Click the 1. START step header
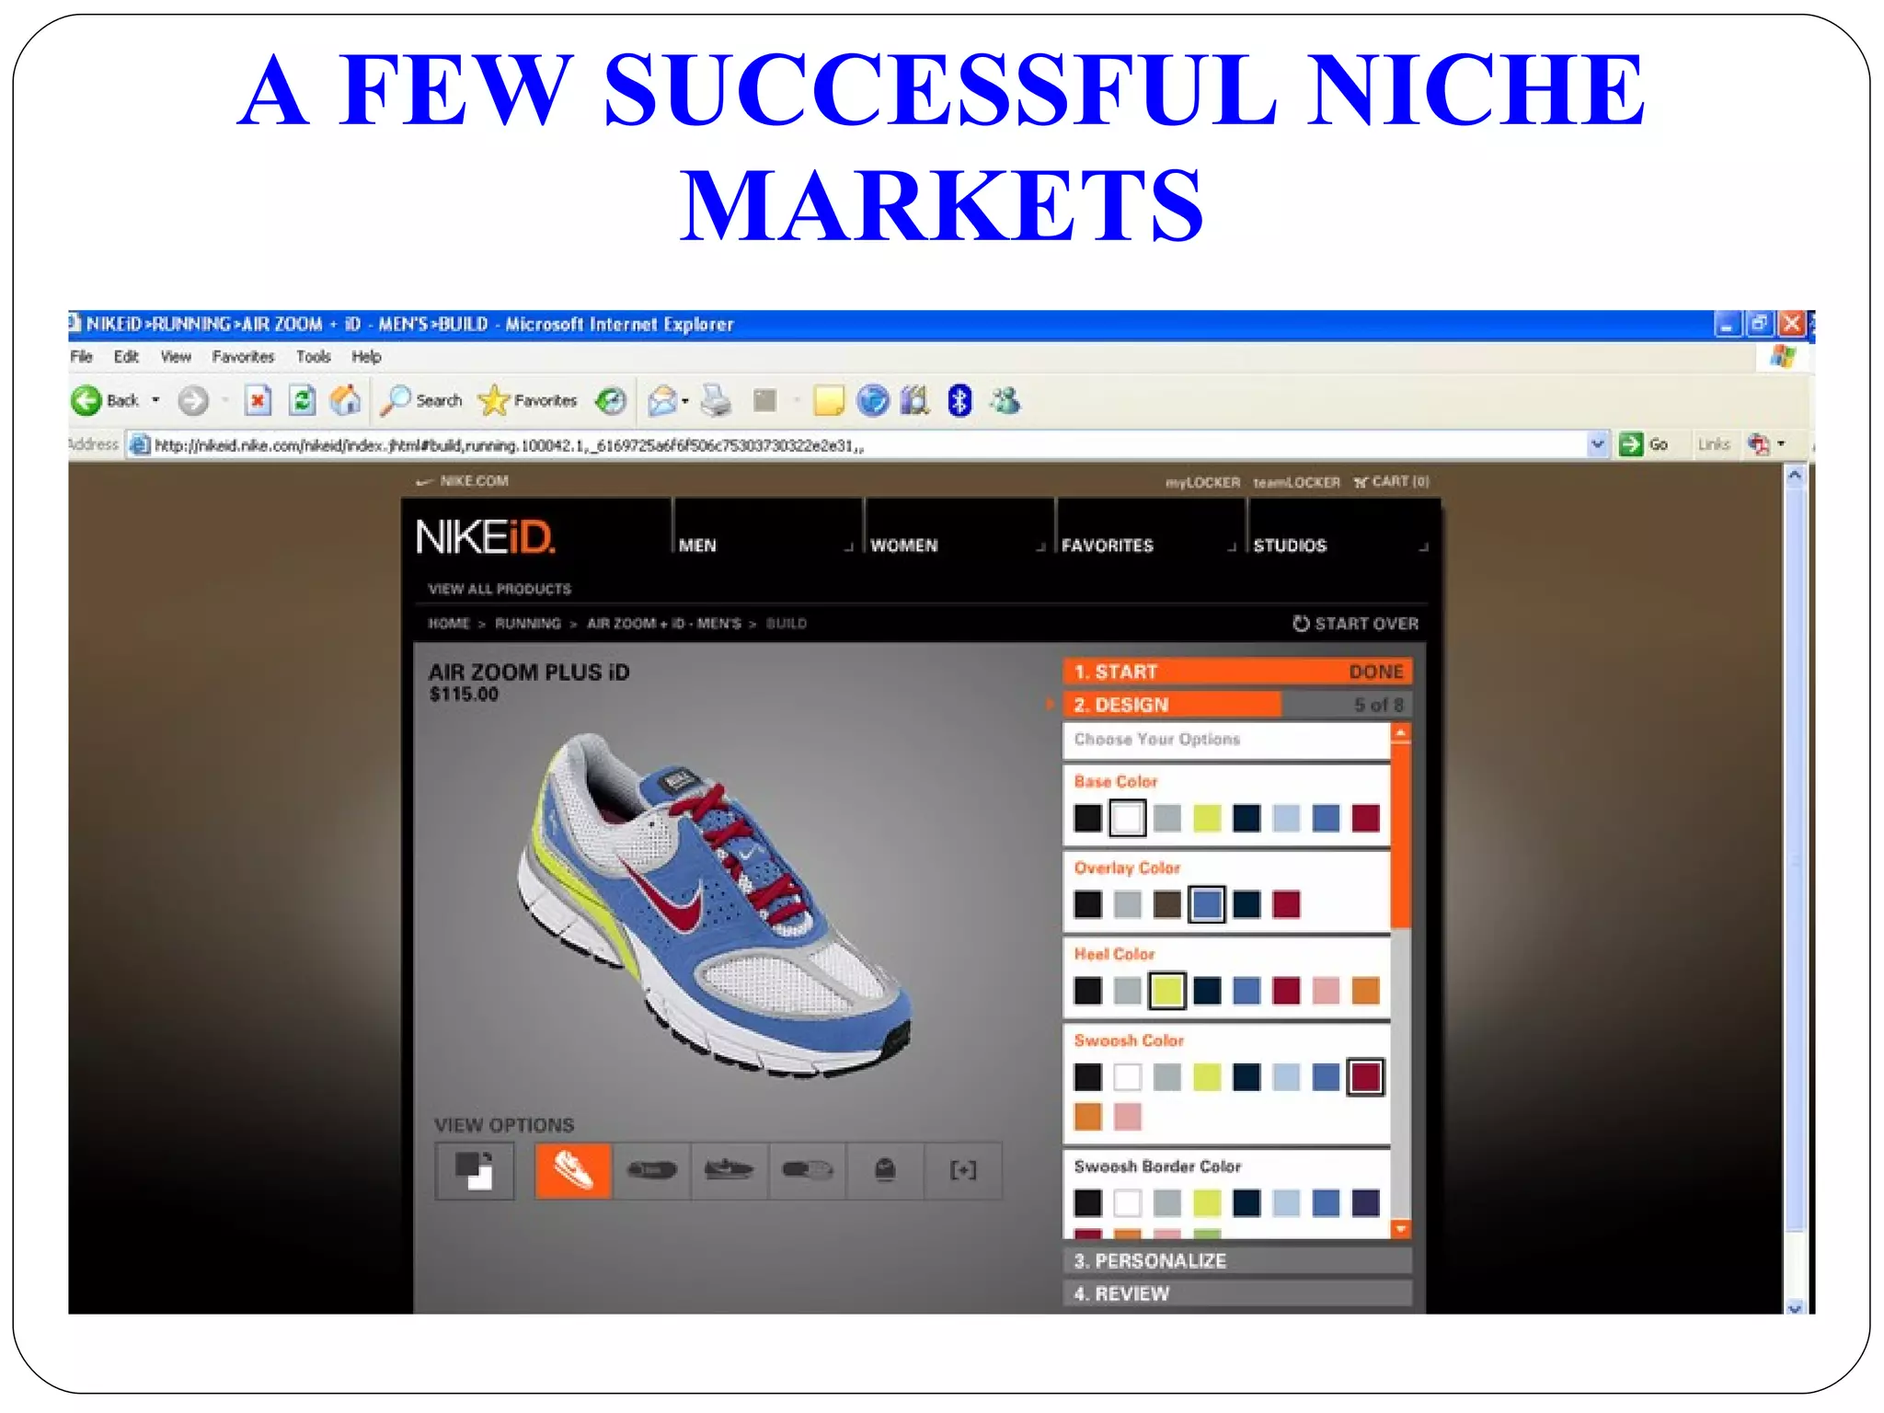The image size is (1884, 1413). [1237, 672]
